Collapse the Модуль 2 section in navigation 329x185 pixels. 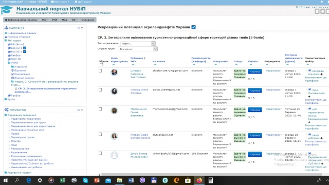coord(12,82)
